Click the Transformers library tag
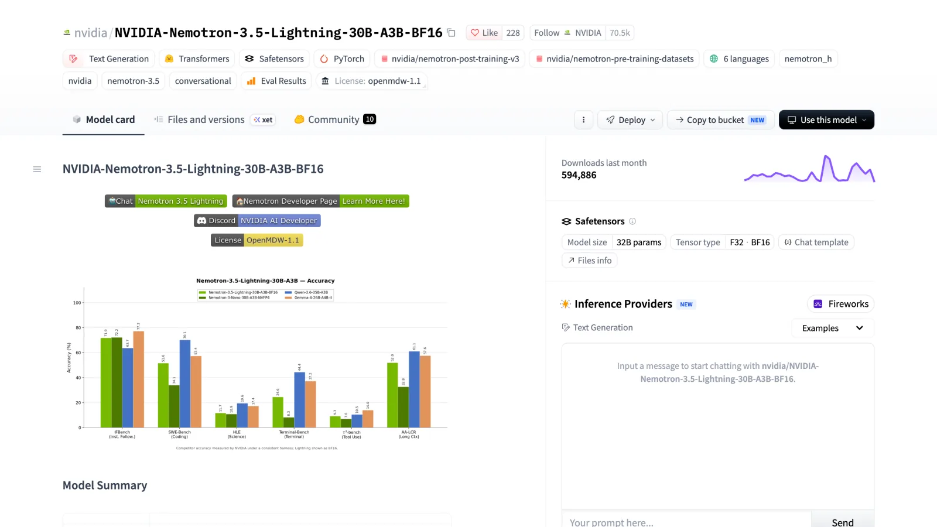The height and width of the screenshot is (527, 937). tap(197, 59)
